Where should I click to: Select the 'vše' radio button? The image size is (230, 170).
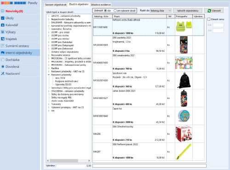[x=105, y=11]
